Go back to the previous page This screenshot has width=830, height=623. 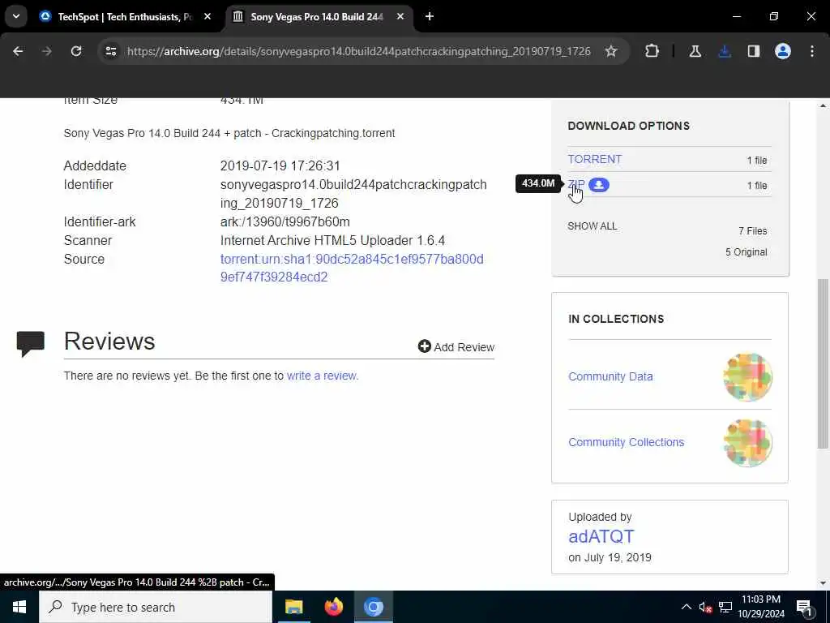click(18, 51)
